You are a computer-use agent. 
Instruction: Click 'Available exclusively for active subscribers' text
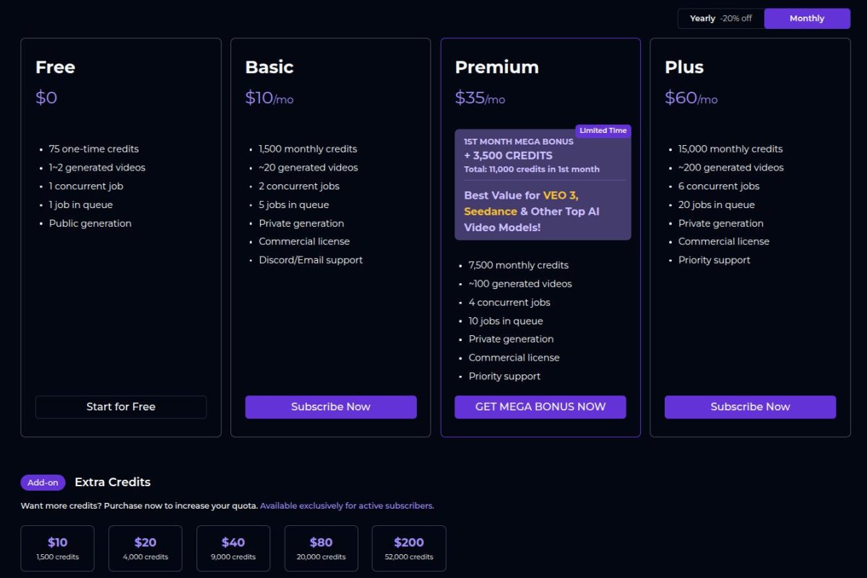click(347, 506)
